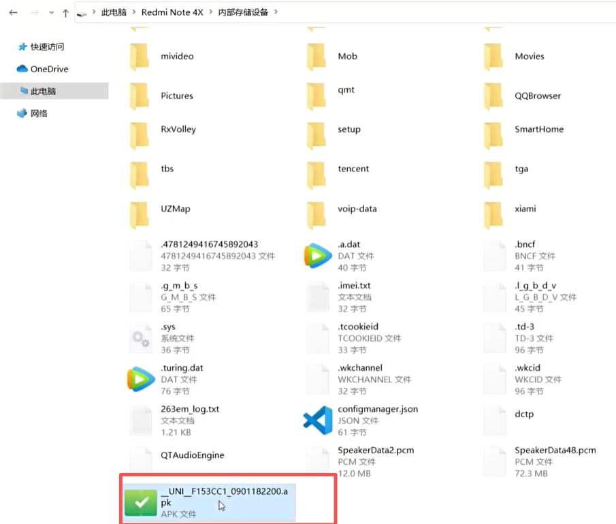Select the Movies folder icon
The image size is (616, 524).
(x=493, y=57)
